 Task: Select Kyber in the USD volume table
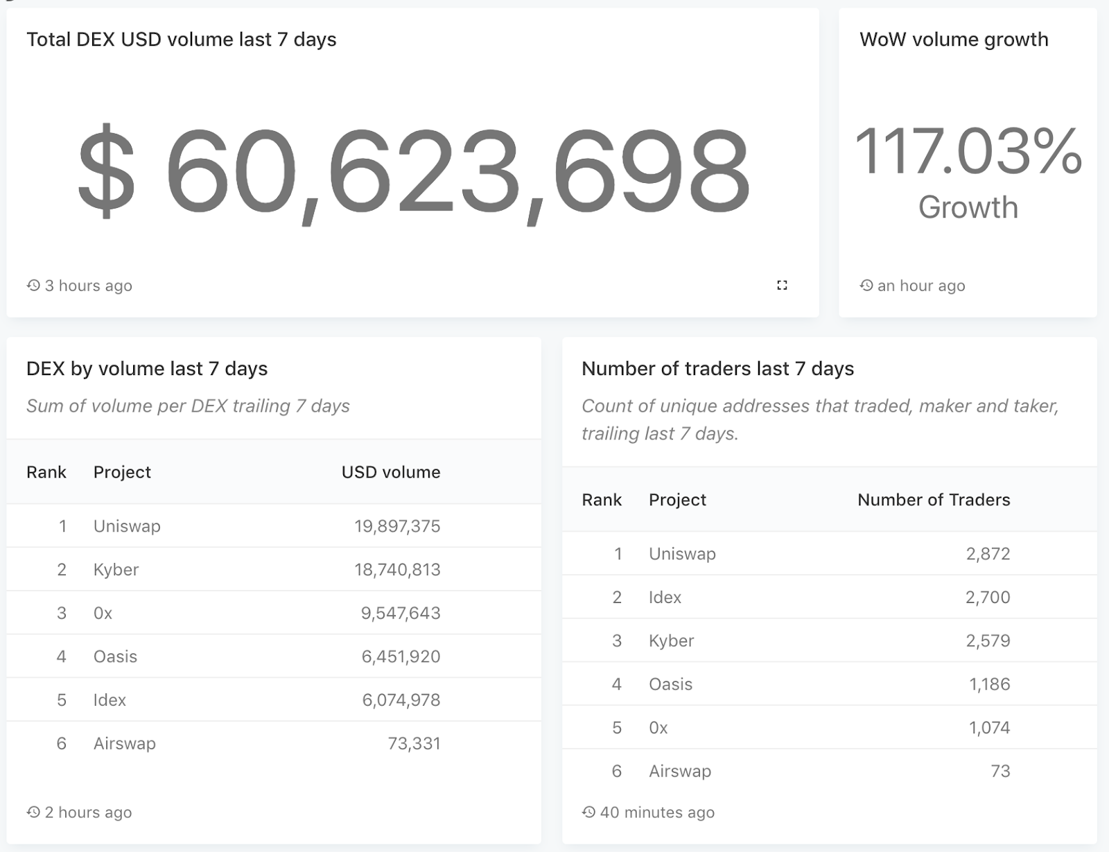pyautogui.click(x=116, y=570)
